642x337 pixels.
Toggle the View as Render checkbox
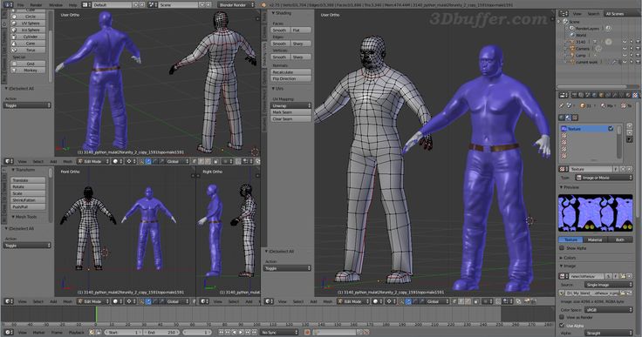click(x=562, y=317)
